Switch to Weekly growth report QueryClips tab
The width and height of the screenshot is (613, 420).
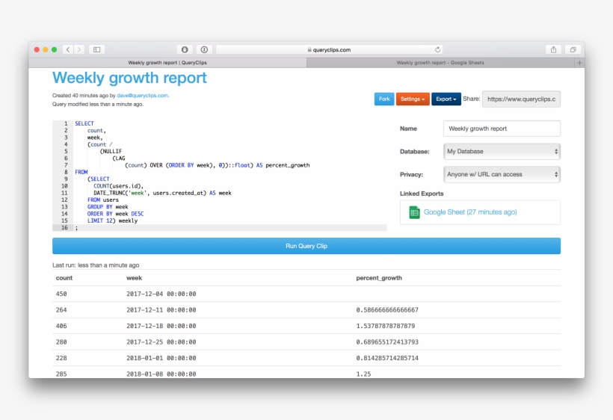[167, 63]
